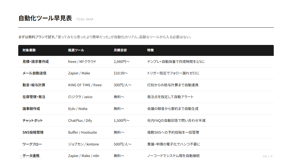292x164 pixels.
Task: Click the TOOL MAP subtitle
Action: [x=85, y=19]
